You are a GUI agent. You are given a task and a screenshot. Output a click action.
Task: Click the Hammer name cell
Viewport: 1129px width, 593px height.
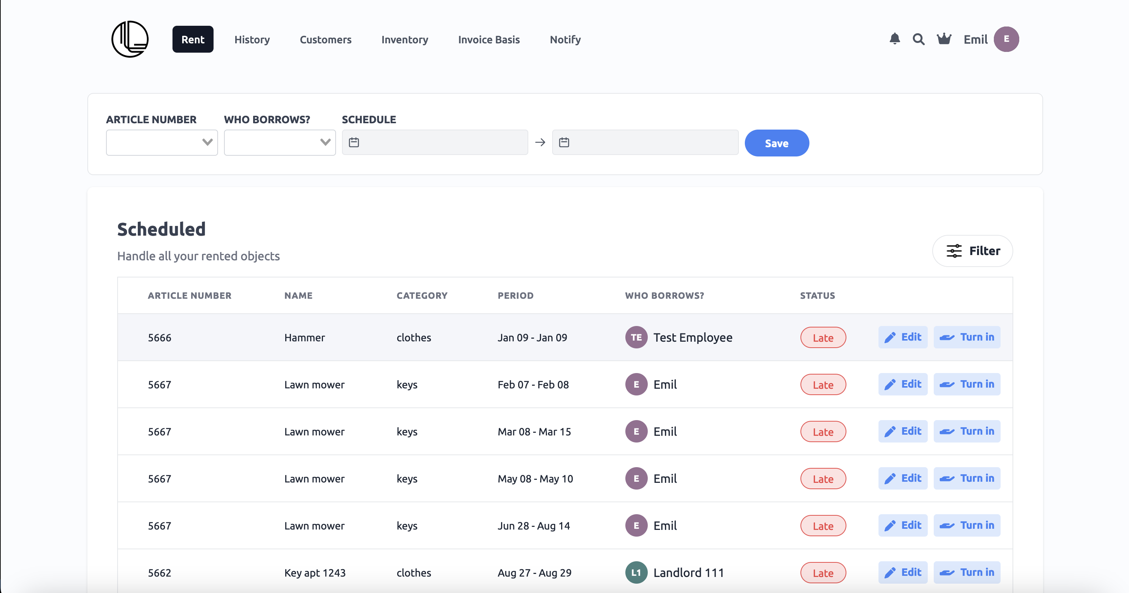tap(305, 338)
